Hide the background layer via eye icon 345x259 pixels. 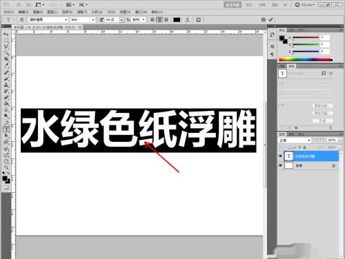tap(280, 165)
